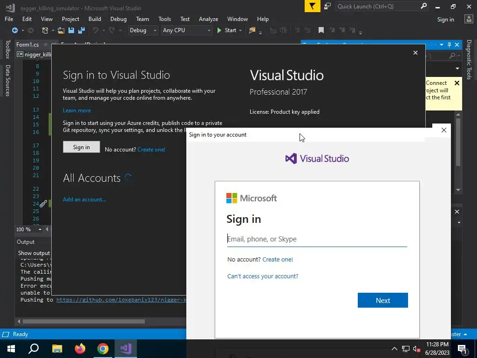The height and width of the screenshot is (358, 477).
Task: Click Create one! under the email field
Action: click(278, 259)
